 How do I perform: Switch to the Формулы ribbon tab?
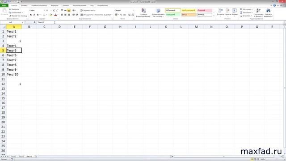point(55,5)
